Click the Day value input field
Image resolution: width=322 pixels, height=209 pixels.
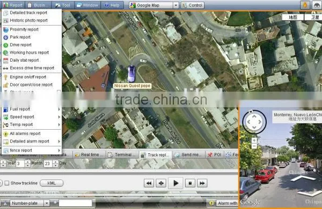48,163
